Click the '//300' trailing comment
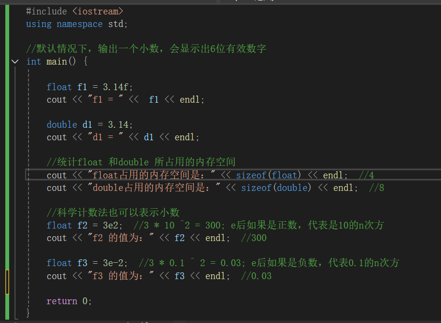Screen dimensions: 441x323 [254, 238]
